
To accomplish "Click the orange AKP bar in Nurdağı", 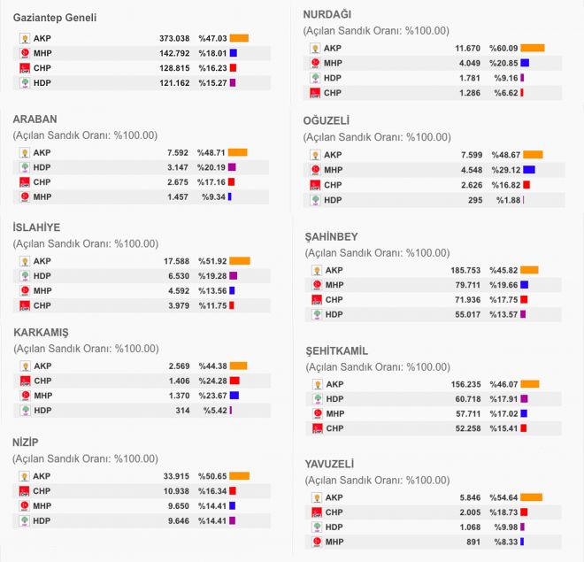I will coord(533,48).
